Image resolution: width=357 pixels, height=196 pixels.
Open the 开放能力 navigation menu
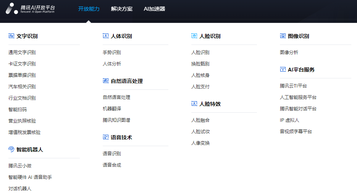click(x=89, y=9)
